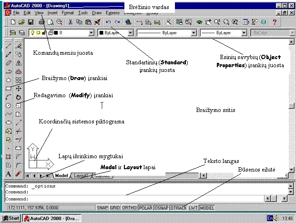
Task: Switch to the Layout1 tab
Action: click(x=81, y=176)
